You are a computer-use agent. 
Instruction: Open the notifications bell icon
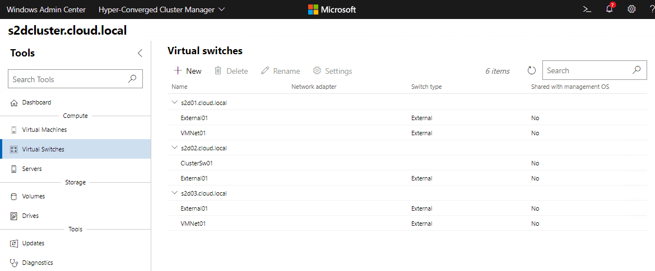coord(610,9)
